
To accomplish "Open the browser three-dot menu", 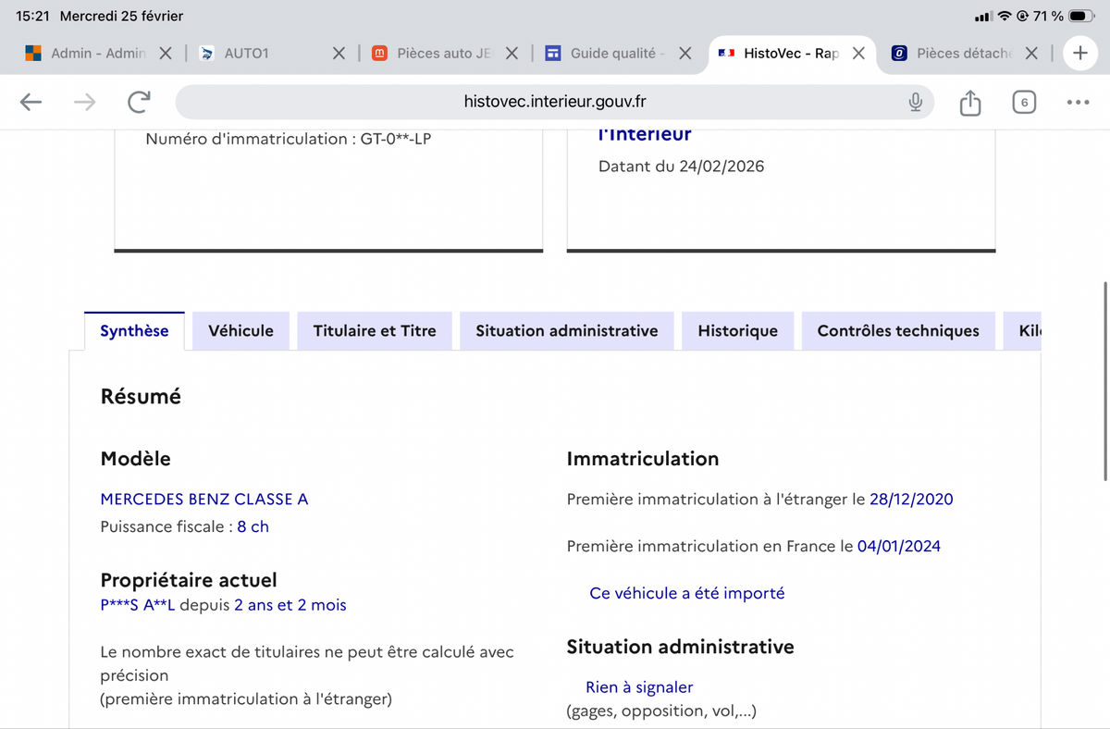I will (1078, 102).
